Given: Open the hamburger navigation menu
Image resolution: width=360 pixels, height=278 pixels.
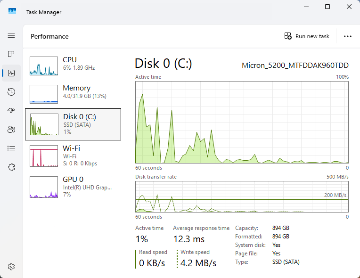Looking at the screenshot, I should click(x=11, y=35).
